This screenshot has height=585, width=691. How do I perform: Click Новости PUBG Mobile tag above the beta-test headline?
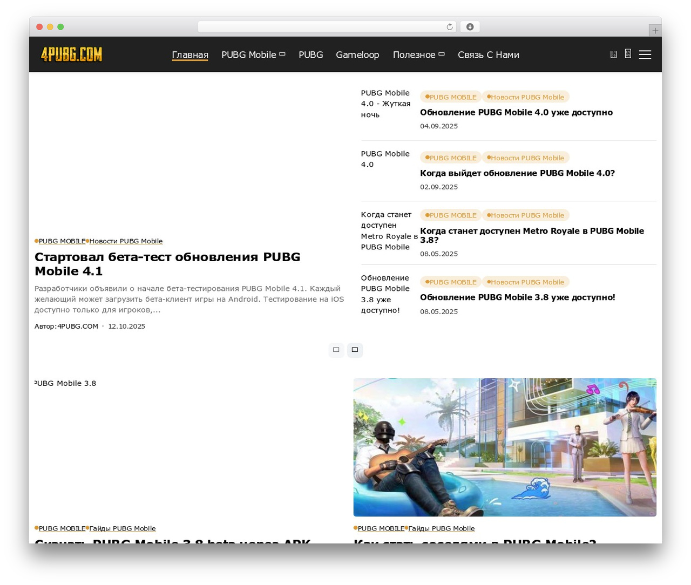coord(126,241)
